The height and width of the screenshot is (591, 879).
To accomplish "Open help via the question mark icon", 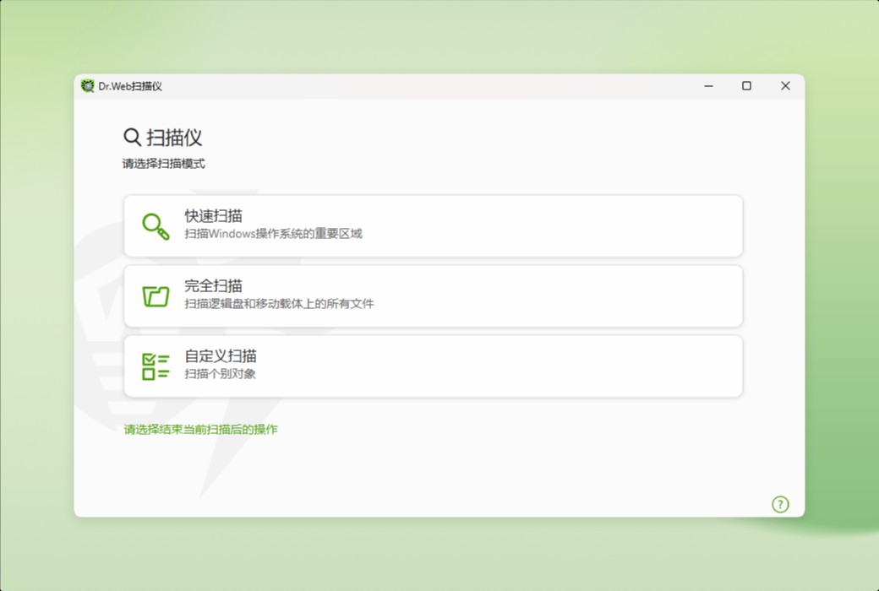I will click(780, 504).
